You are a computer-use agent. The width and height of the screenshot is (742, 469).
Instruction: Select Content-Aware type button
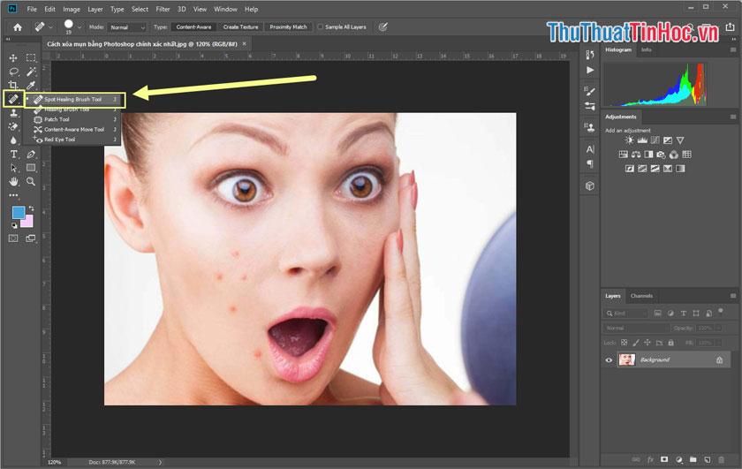coord(193,27)
